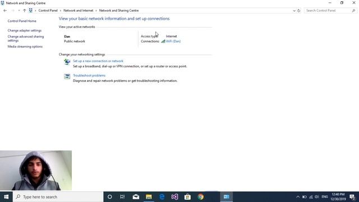359x202 pixels.
Task: Expand address bar history dropdown
Action: click(294, 11)
